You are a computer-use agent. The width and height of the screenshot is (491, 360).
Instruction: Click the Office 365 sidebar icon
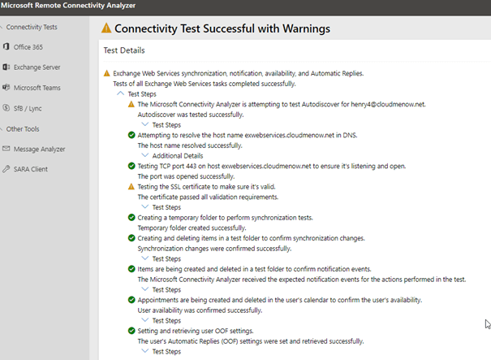point(7,47)
